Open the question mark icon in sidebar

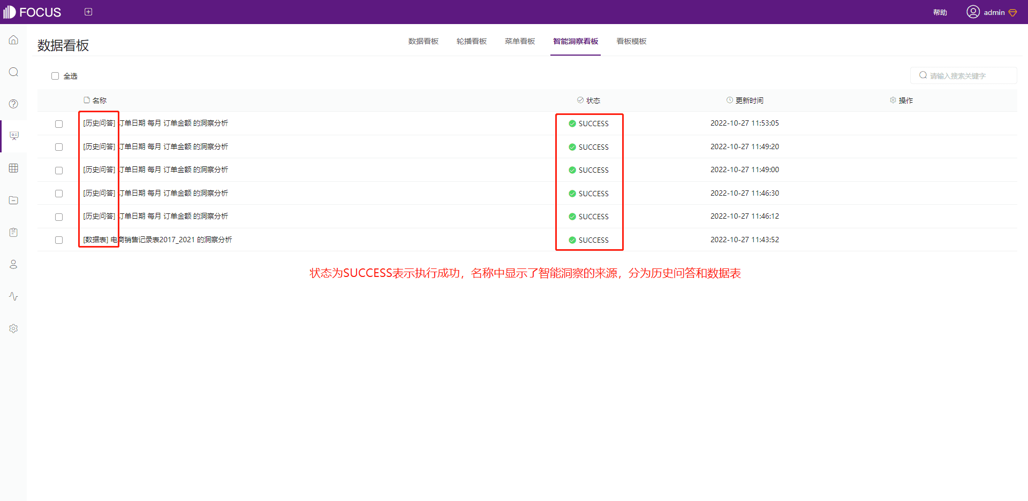pos(13,104)
